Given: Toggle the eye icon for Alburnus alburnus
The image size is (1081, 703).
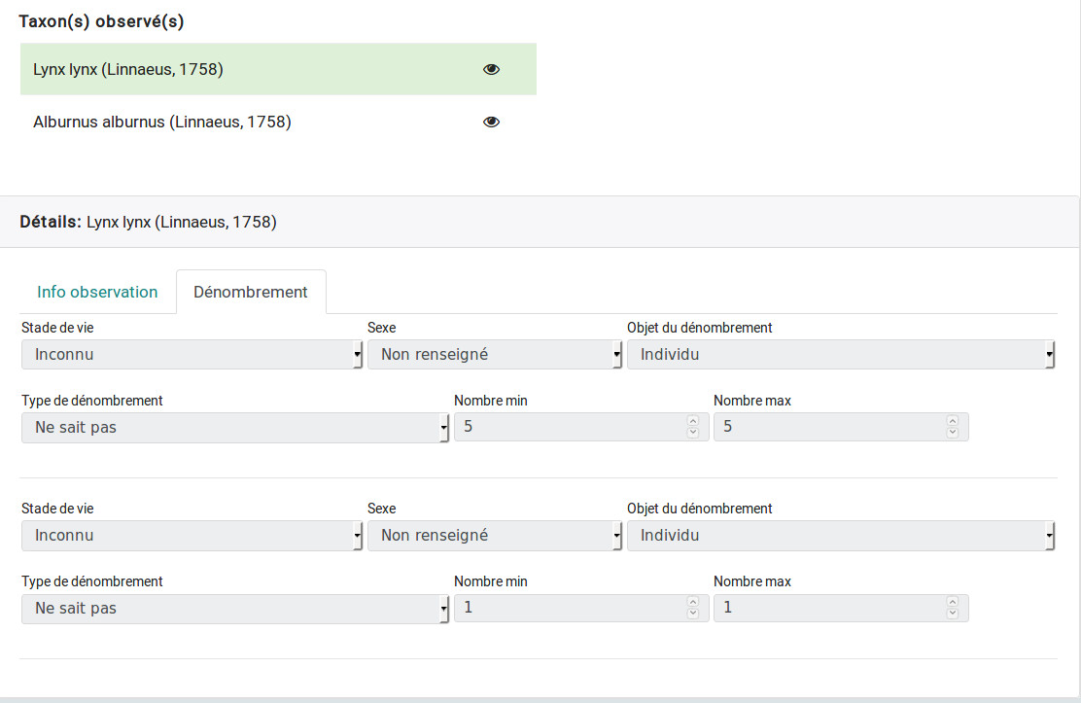Looking at the screenshot, I should 491,122.
